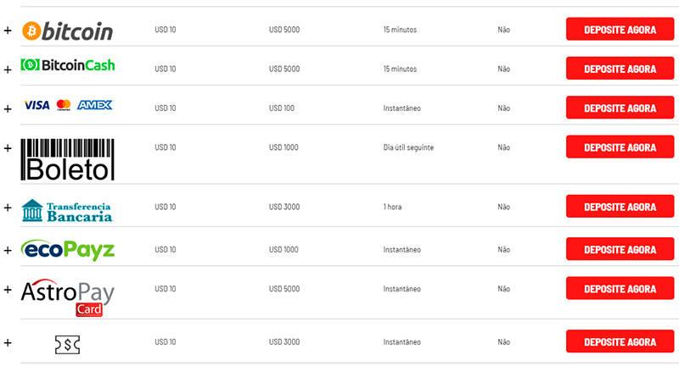Click the BitcoinCash logo
Viewport: 679px width, 366px height.
pos(68,65)
